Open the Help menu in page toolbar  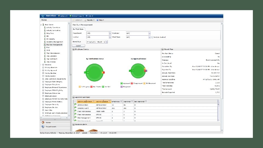tap(100, 20)
